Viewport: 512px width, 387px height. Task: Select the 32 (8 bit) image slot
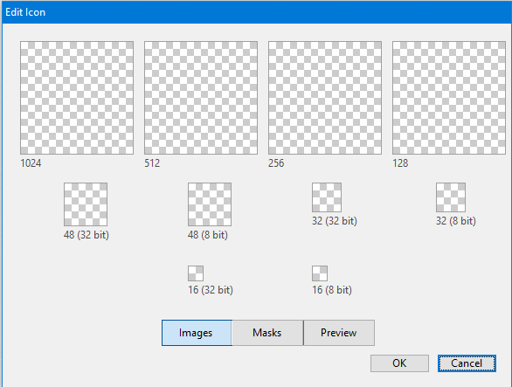(451, 197)
